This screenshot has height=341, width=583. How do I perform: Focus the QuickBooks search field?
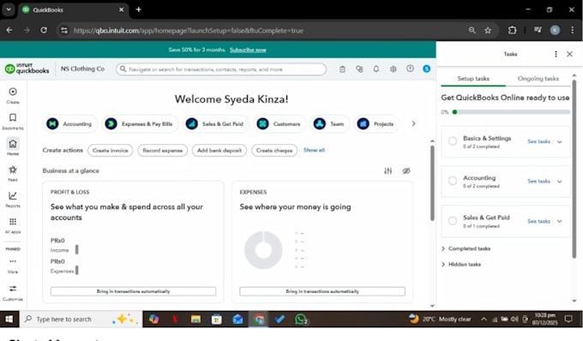point(221,69)
